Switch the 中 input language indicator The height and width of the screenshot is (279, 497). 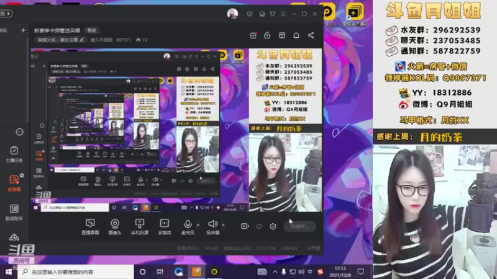tap(310, 272)
